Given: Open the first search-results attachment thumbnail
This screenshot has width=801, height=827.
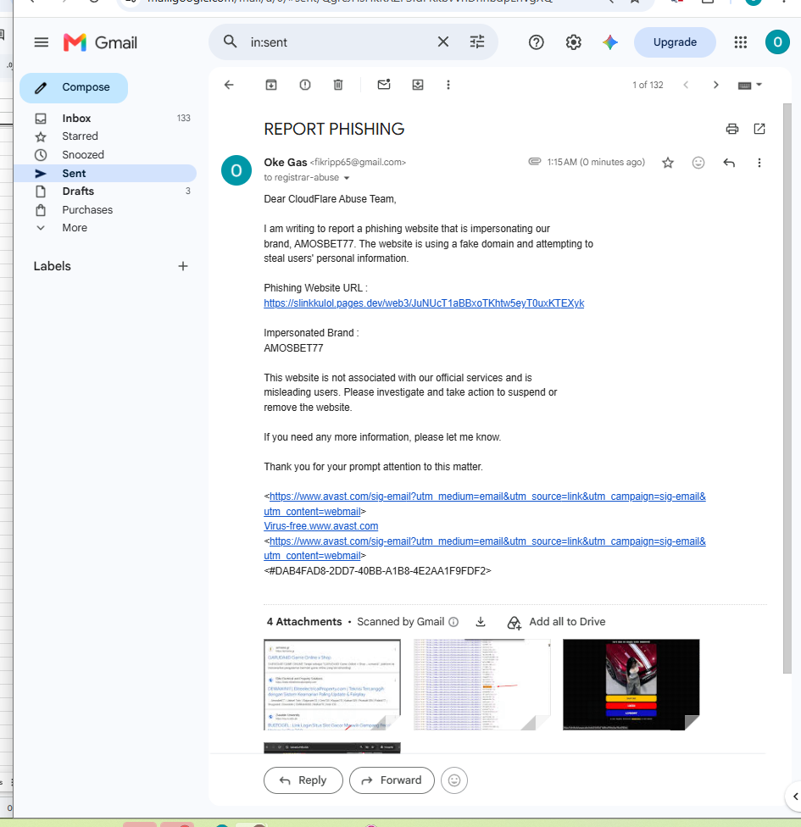Looking at the screenshot, I should point(332,685).
